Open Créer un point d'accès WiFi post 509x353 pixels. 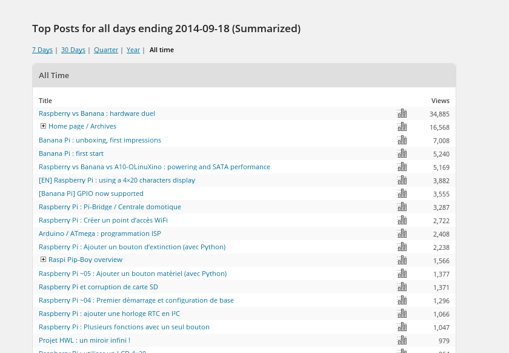103,220
